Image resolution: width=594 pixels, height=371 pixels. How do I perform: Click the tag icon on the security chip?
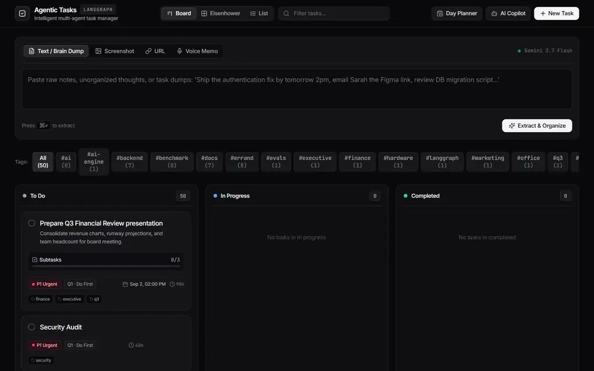(33, 361)
